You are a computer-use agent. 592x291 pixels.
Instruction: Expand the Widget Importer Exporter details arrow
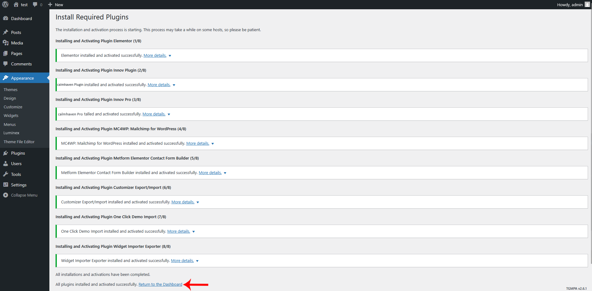click(197, 261)
